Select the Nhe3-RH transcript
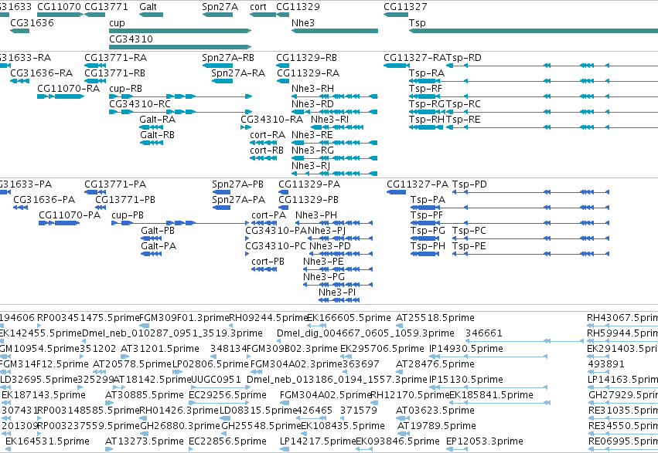Screen dimensions: 658x453 [x=335, y=96]
